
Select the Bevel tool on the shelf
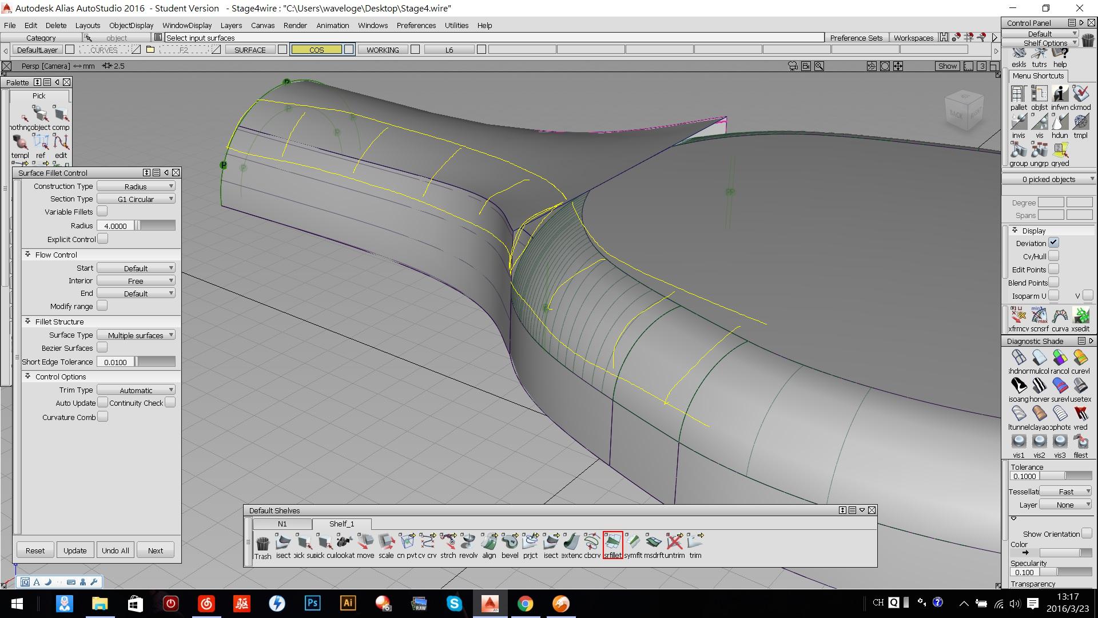click(510, 541)
